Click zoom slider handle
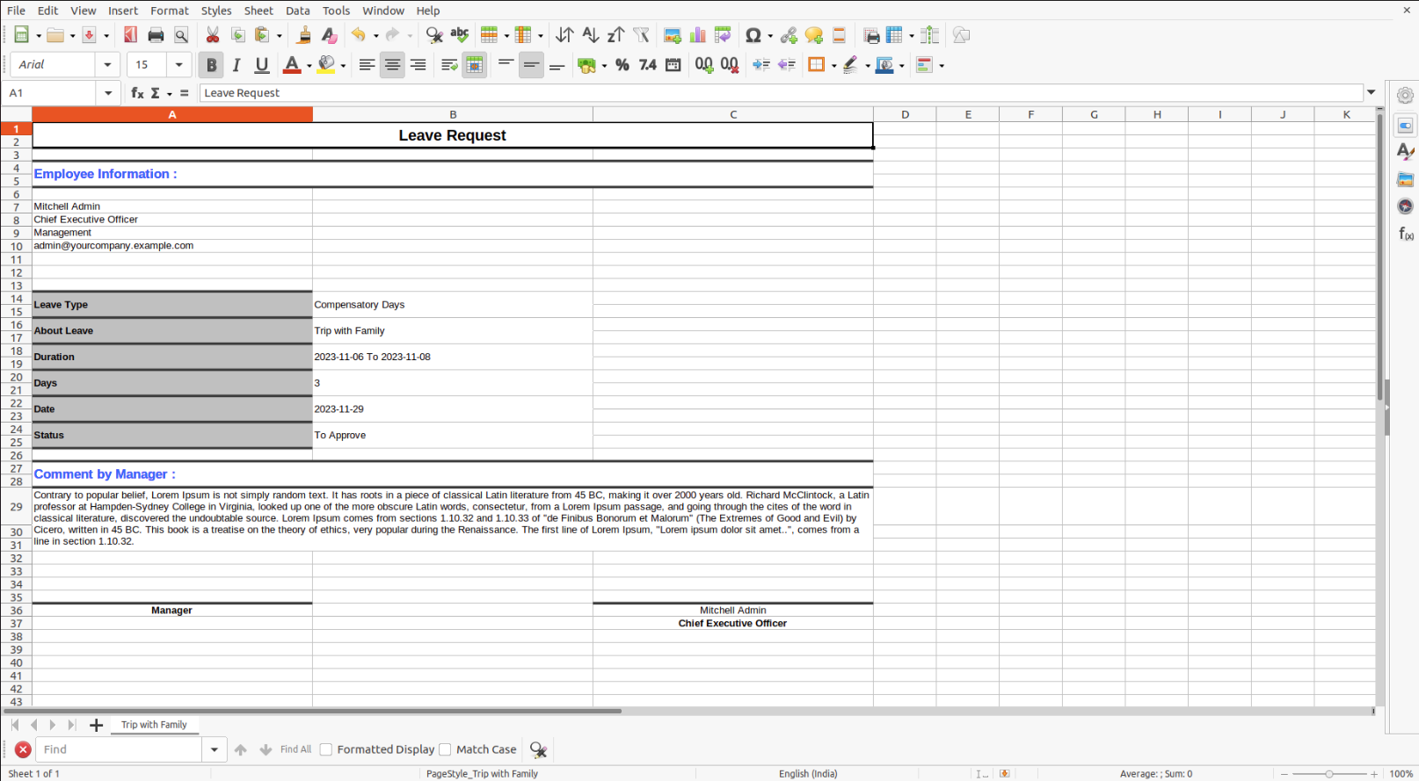This screenshot has width=1419, height=781. coord(1328,774)
